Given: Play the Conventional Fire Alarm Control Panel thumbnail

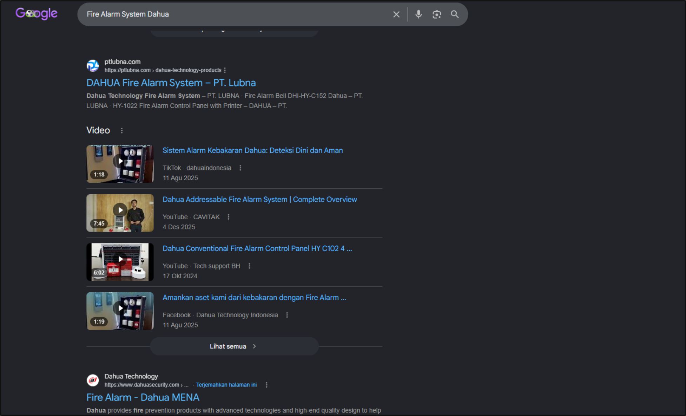Looking at the screenshot, I should point(120,262).
